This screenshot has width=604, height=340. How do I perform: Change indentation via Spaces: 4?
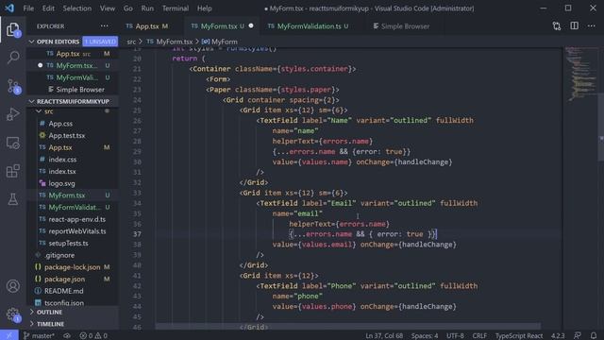click(425, 336)
